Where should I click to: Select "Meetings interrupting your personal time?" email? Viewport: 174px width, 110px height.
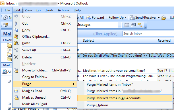[x=125, y=71]
